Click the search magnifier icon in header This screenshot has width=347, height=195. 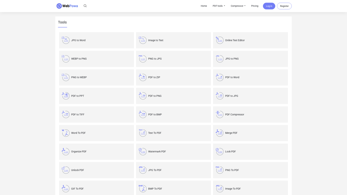(85, 6)
